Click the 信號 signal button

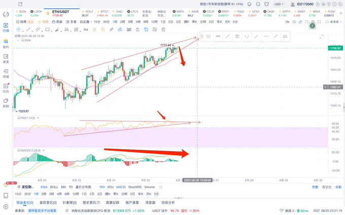[x=43, y=22]
